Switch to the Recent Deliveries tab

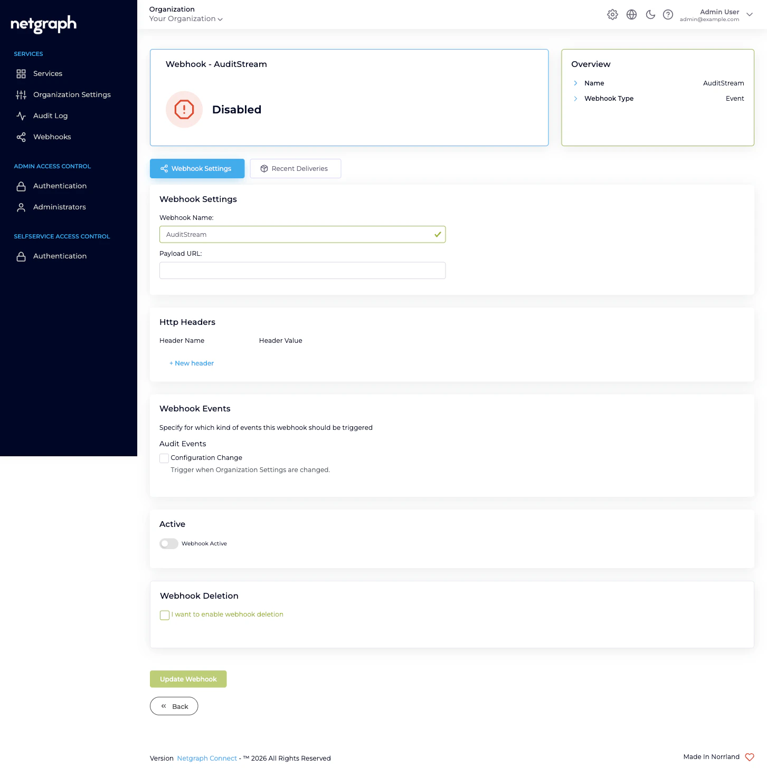(295, 168)
